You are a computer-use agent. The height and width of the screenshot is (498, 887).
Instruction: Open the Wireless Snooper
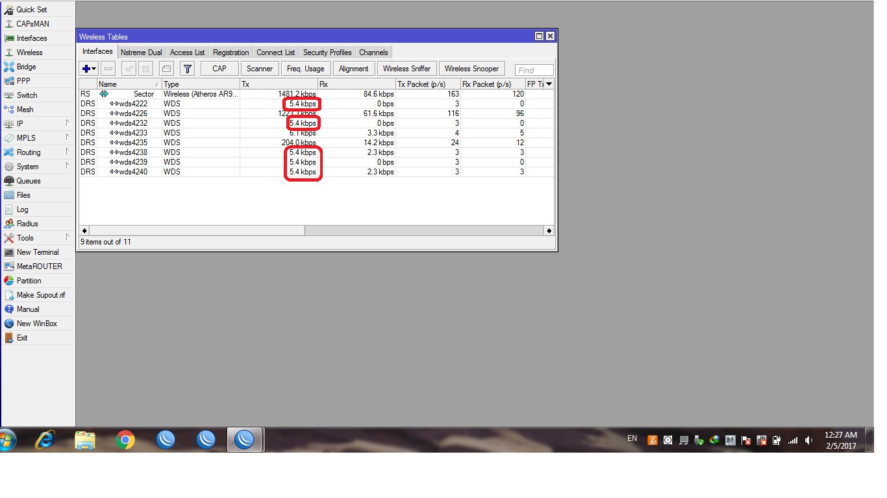(472, 69)
